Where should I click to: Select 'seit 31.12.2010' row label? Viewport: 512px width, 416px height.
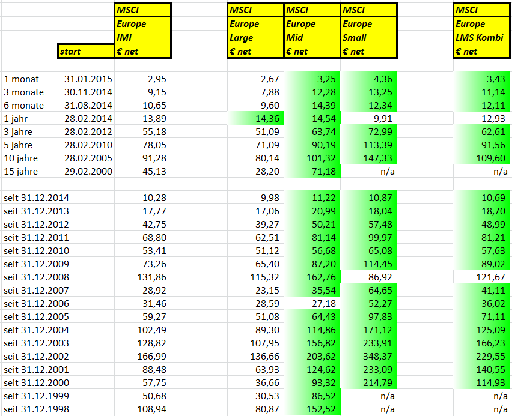coord(36,250)
